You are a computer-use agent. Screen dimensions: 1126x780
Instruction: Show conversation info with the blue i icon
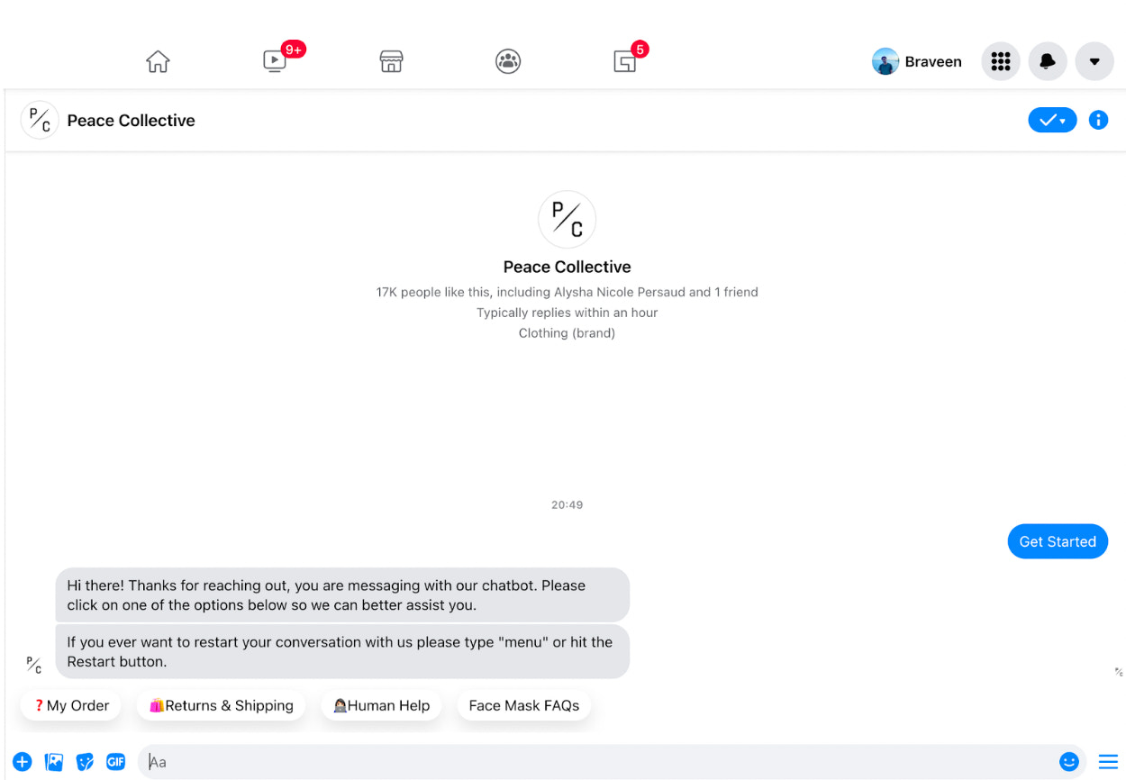[x=1098, y=120]
